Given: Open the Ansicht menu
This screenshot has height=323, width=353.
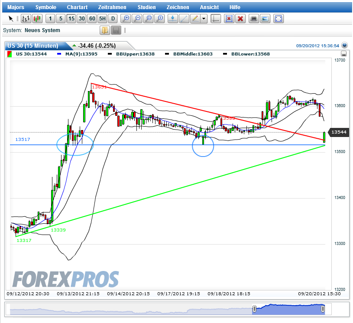Looking at the screenshot, I should click(209, 7).
